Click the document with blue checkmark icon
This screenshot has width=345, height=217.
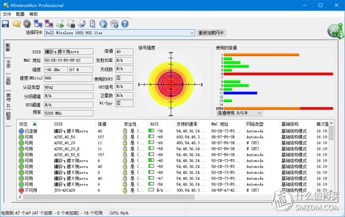[82, 23]
